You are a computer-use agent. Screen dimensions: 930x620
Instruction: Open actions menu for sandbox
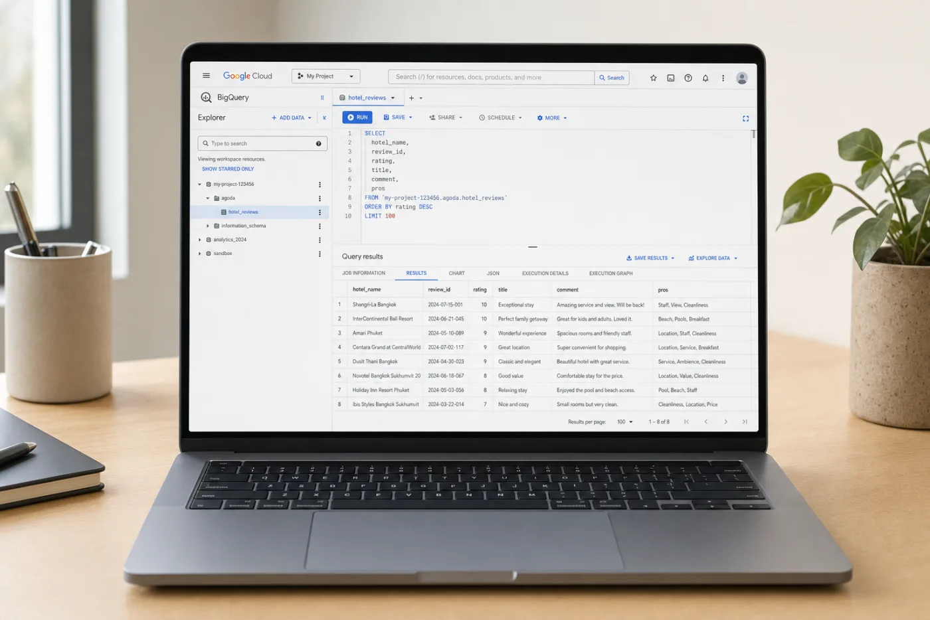point(320,254)
